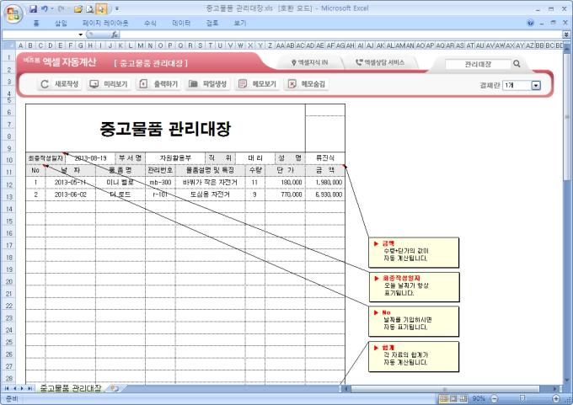Expand the formula bar with the chevron

pos(566,35)
